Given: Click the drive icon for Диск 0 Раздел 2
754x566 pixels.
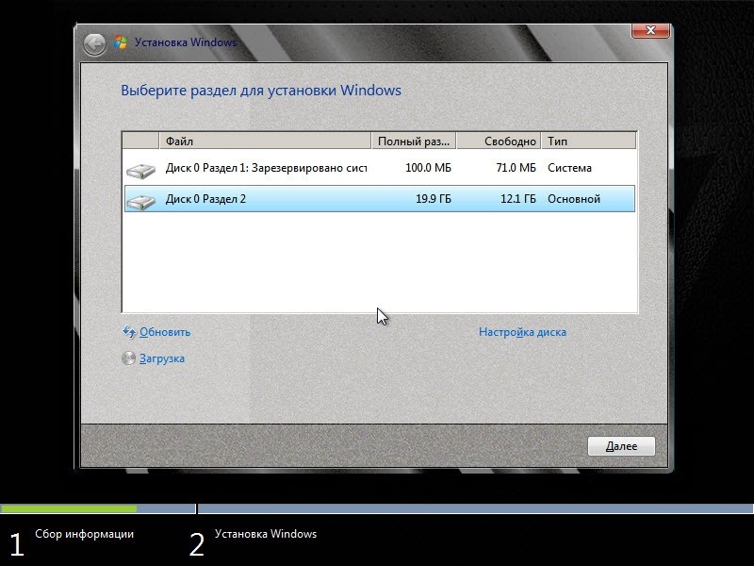Looking at the screenshot, I should [x=140, y=201].
